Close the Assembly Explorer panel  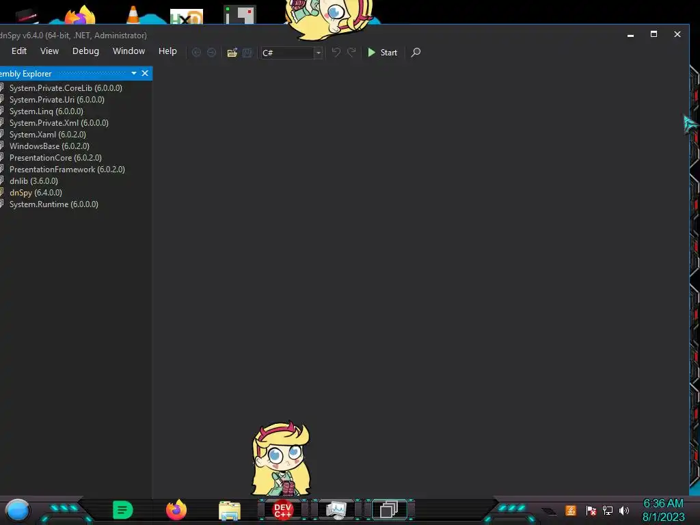(x=145, y=73)
